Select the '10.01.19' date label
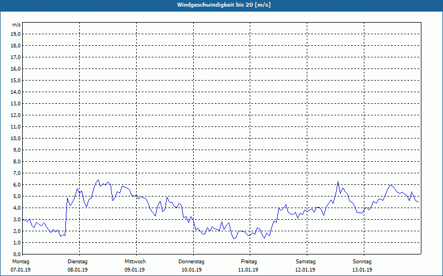This screenshot has width=443, height=276. coord(192,270)
